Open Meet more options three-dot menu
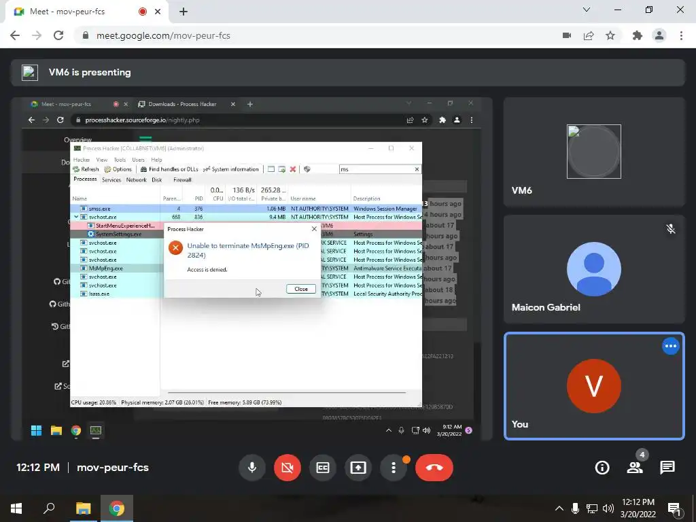 tap(394, 468)
